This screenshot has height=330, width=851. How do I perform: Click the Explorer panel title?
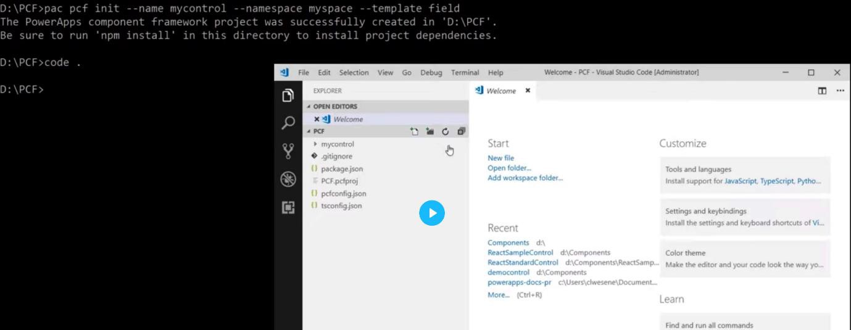327,91
